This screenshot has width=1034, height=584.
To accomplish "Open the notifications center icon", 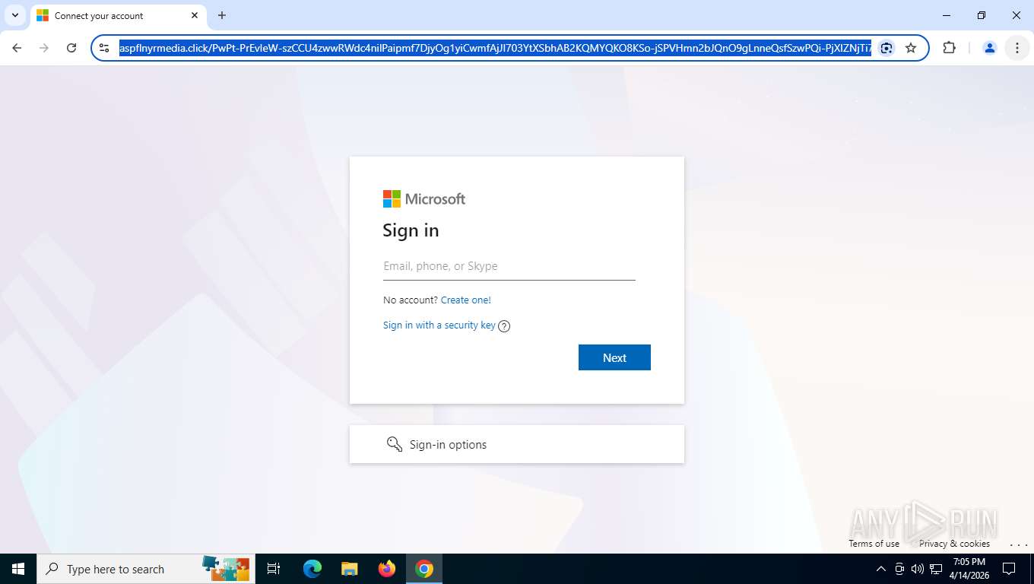I will (1010, 569).
